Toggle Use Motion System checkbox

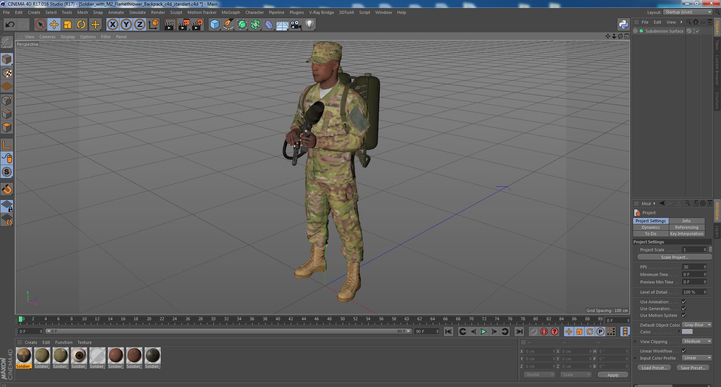tap(684, 315)
